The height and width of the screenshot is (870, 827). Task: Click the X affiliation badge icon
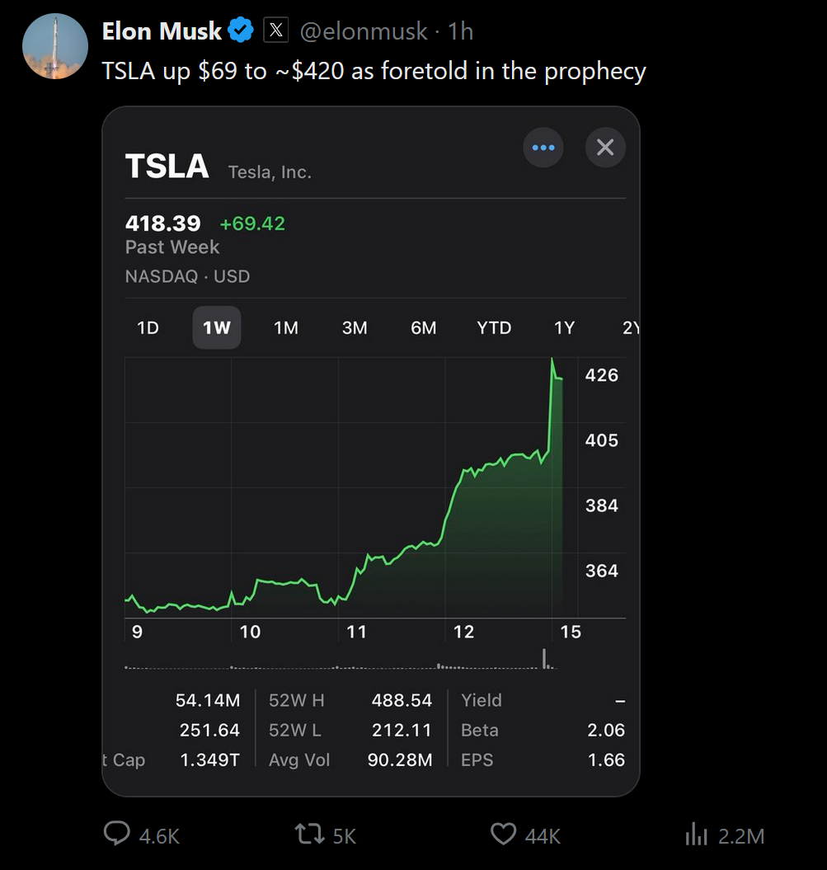pyautogui.click(x=276, y=31)
